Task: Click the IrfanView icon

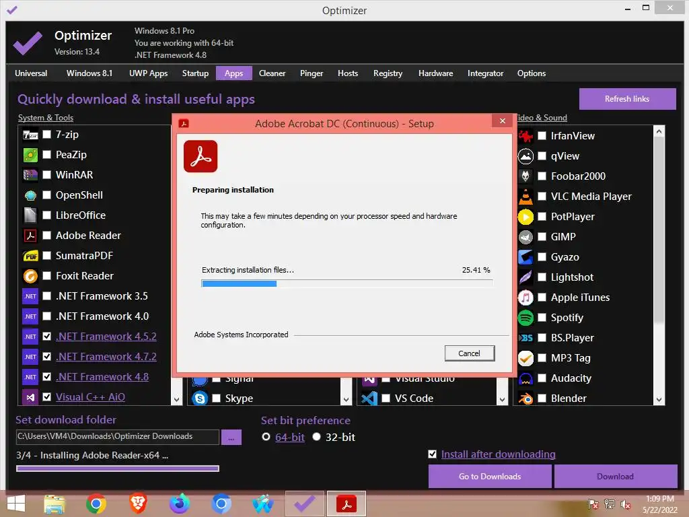Action: pyautogui.click(x=525, y=136)
